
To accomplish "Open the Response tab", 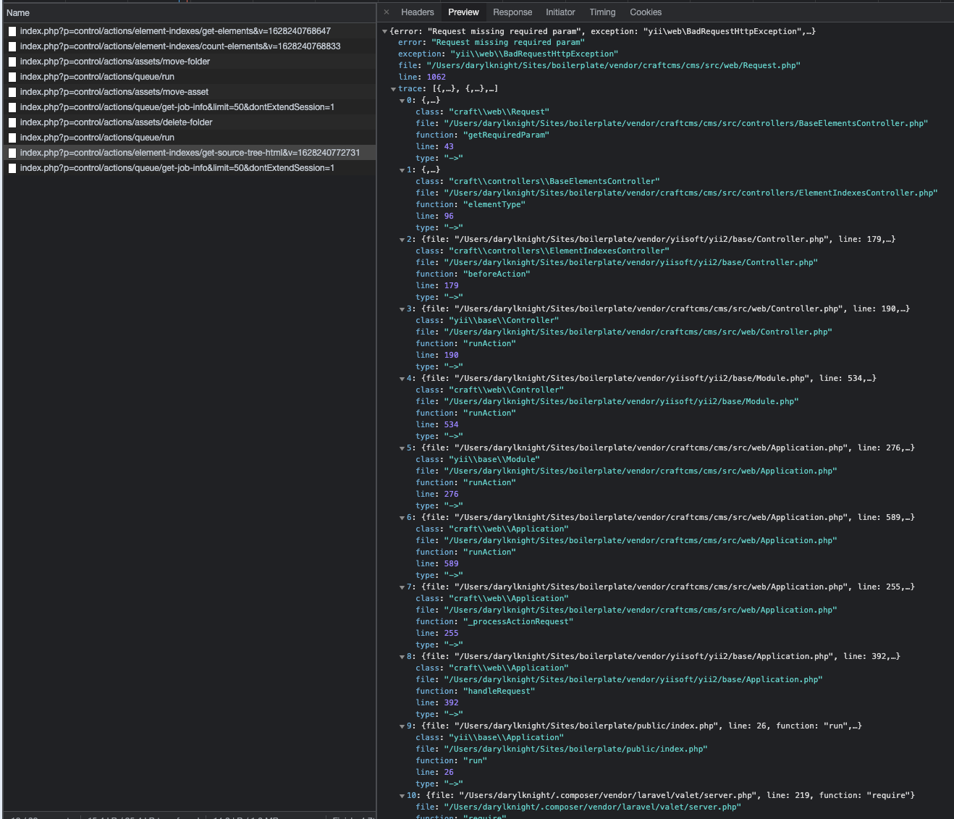I will (x=512, y=12).
